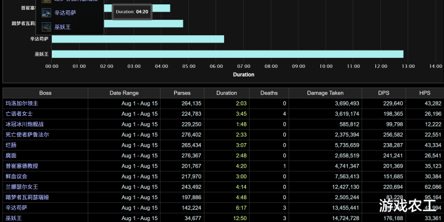
Task: Click parses value 34,677 for 巫妖王
Action: click(193, 218)
